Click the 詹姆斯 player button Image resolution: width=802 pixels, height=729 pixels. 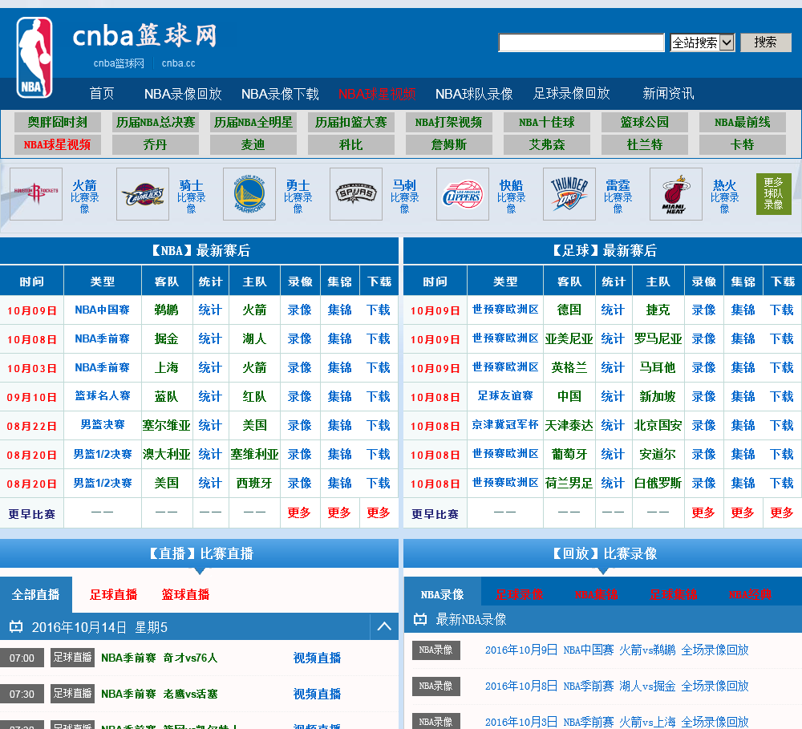click(x=448, y=145)
